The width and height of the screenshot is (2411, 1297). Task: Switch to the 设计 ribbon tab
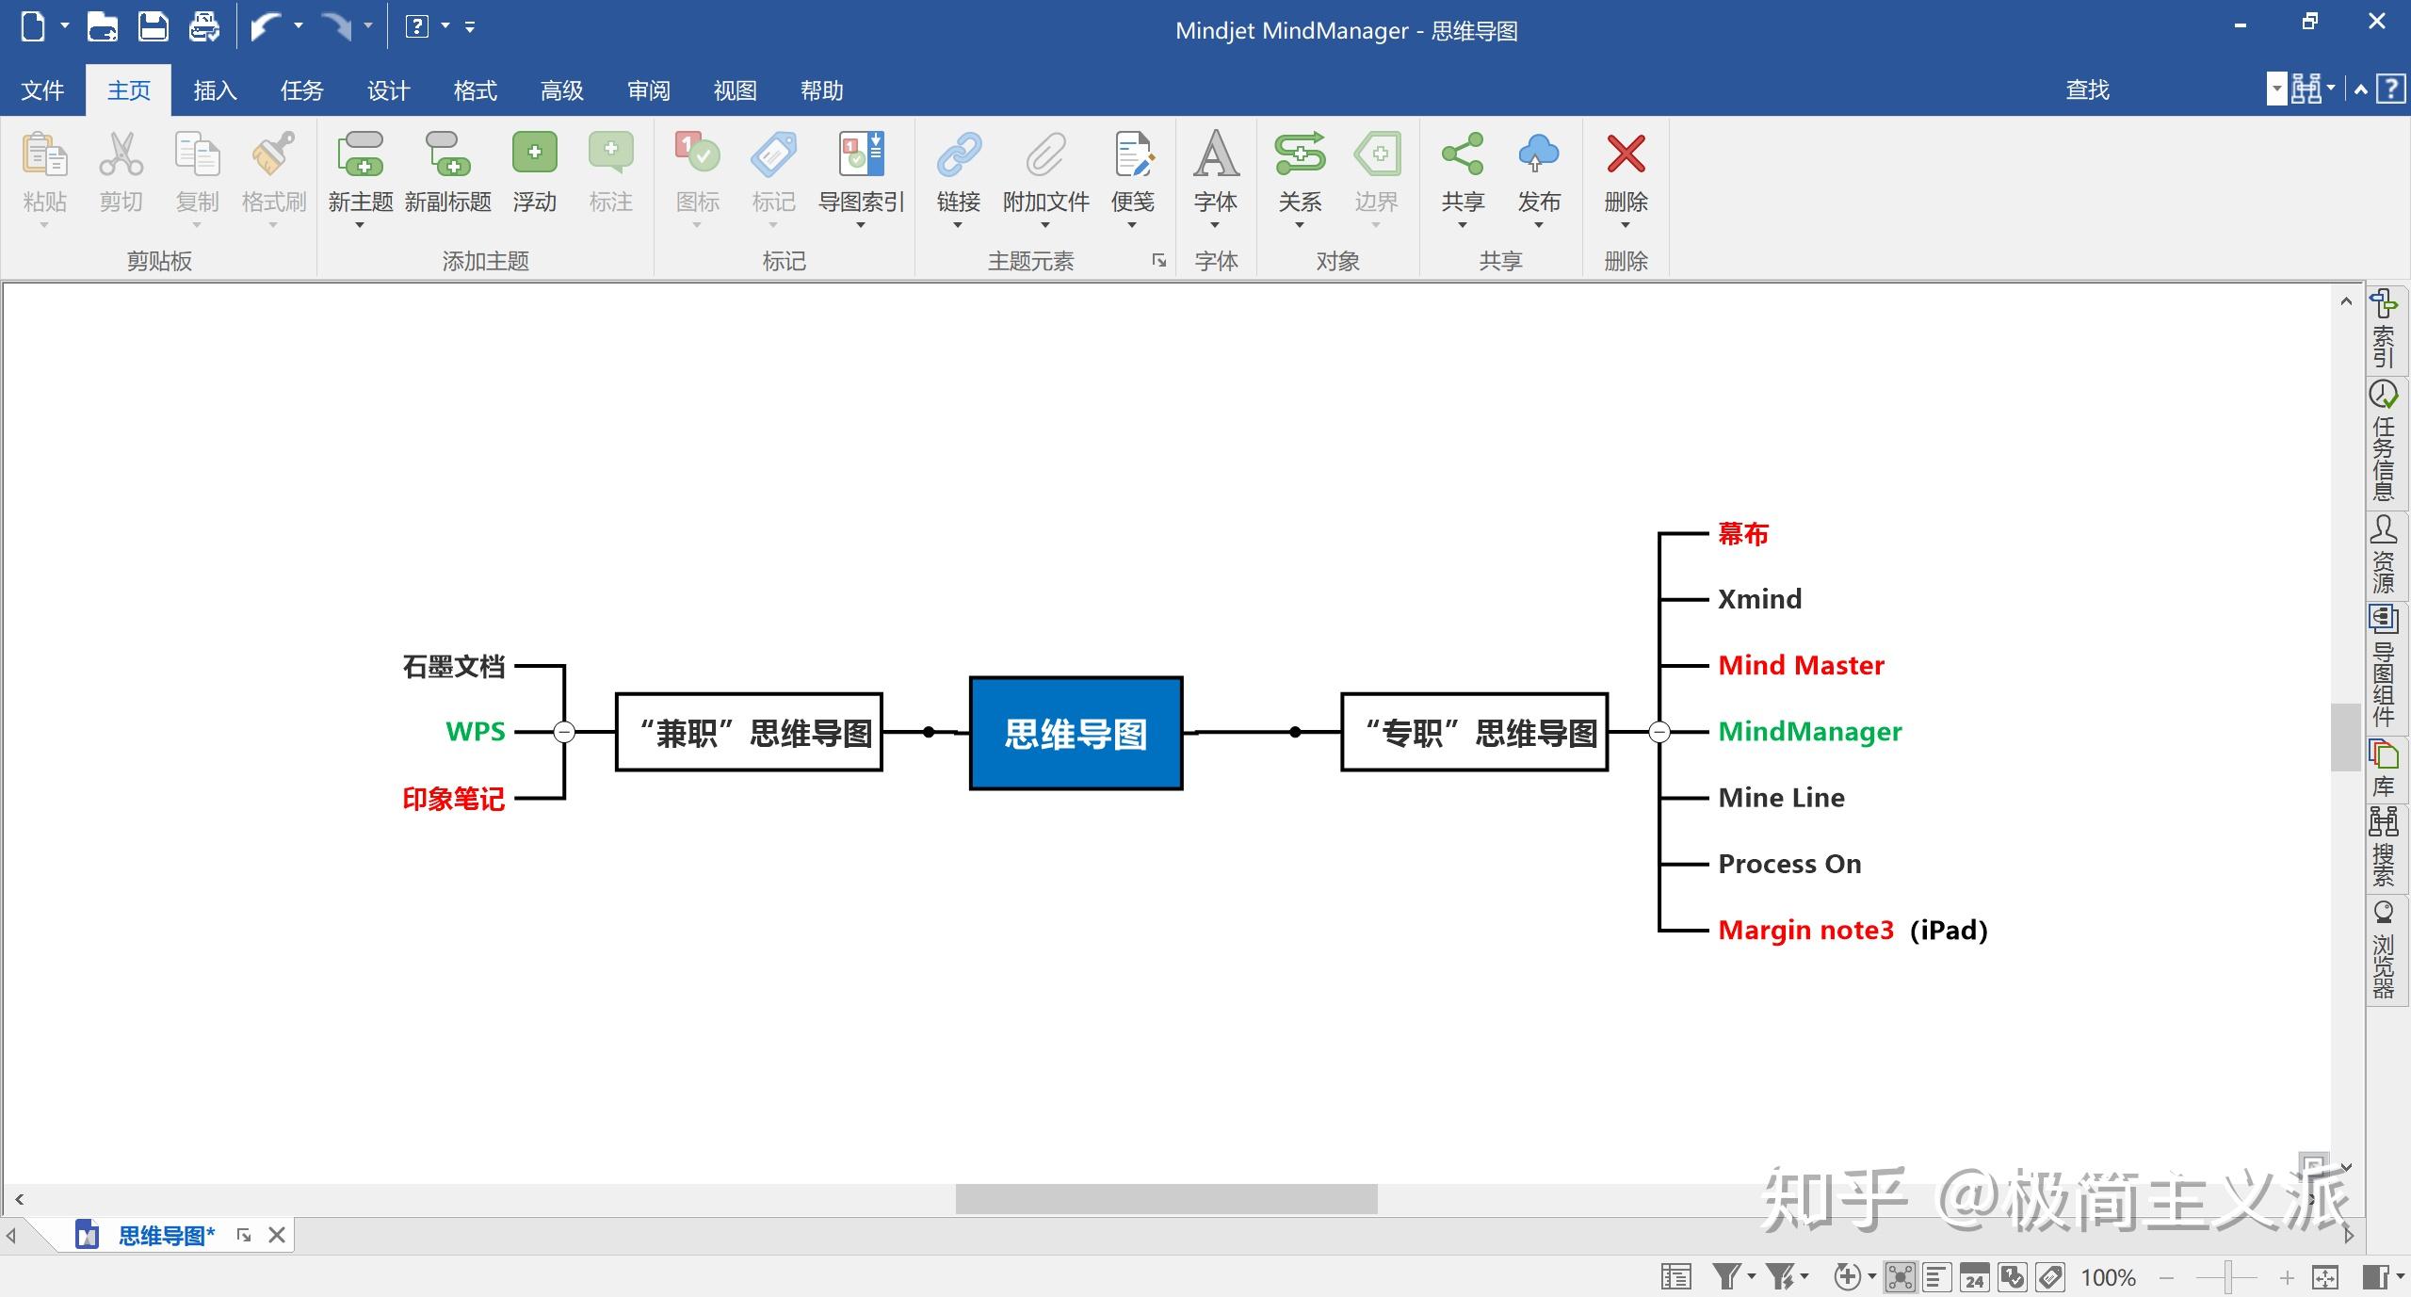pyautogui.click(x=388, y=90)
